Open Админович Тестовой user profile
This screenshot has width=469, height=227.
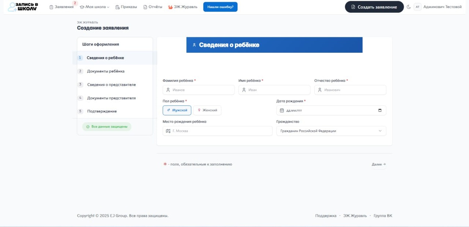442,7
